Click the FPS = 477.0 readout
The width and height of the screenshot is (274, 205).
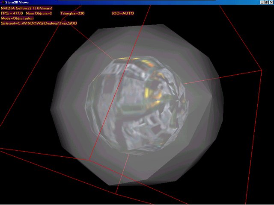(12, 13)
